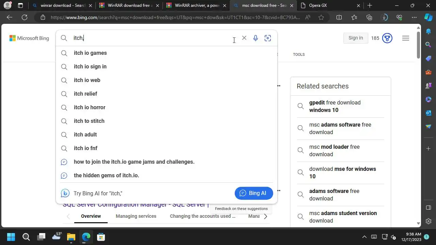
Task: Click related search msc adams software
Action: click(341, 128)
